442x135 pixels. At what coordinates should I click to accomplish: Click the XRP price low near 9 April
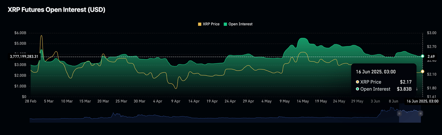[176, 88]
